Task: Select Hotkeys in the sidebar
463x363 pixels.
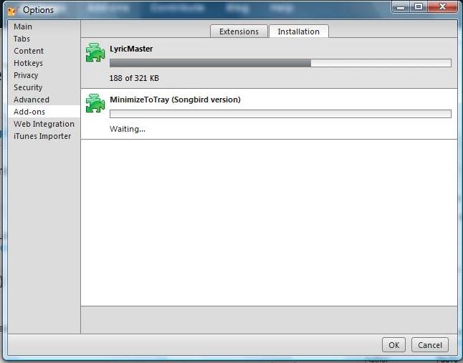Action: point(28,63)
